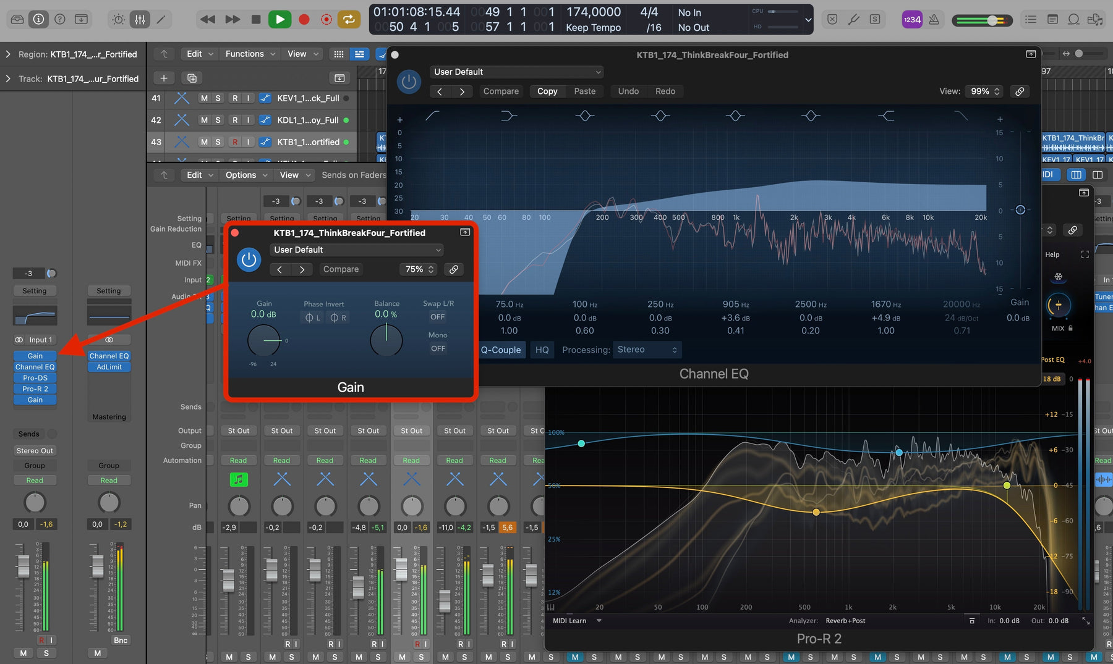Click Gain plugin Compare button
Screen dimensions: 1113x664
[341, 269]
